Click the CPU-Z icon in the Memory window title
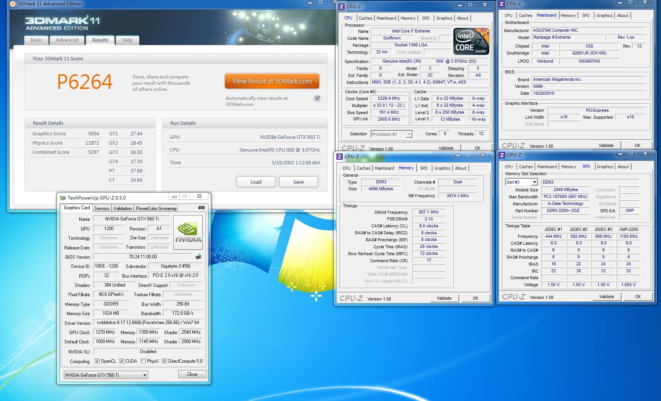Screen dimensions: 661x401 pos(340,156)
